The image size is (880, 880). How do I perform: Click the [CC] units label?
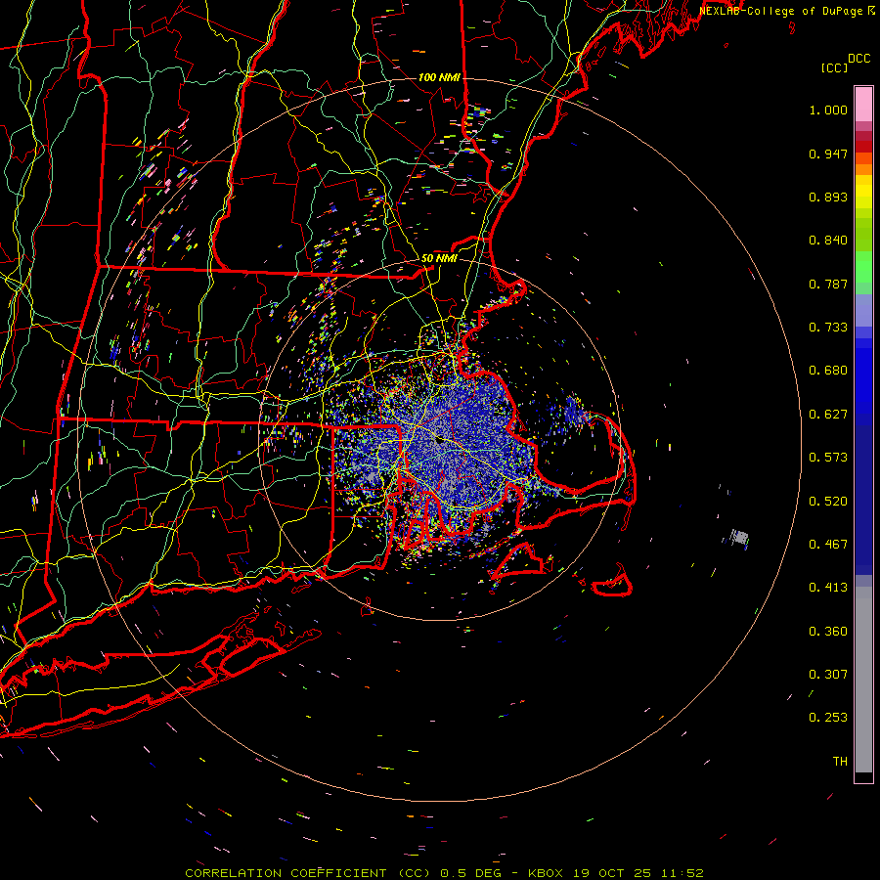pyautogui.click(x=834, y=67)
